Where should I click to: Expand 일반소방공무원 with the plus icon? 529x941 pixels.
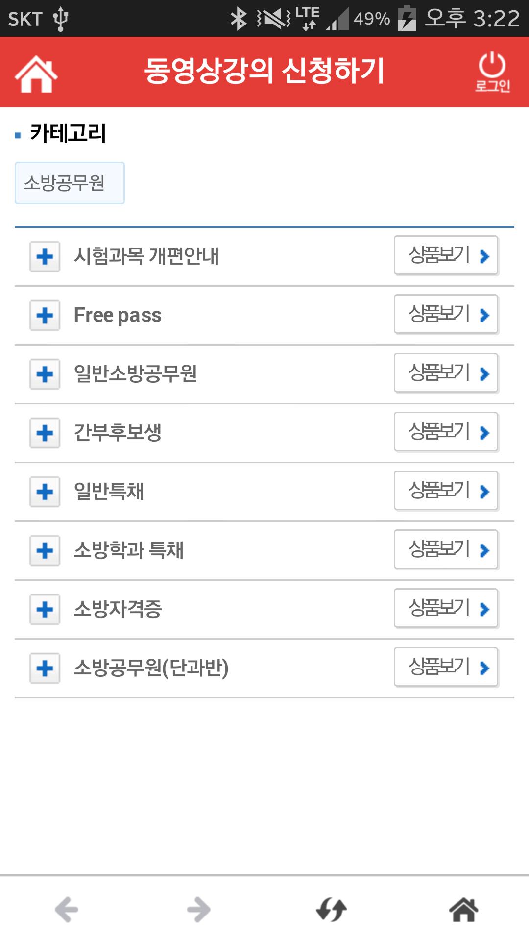click(45, 374)
